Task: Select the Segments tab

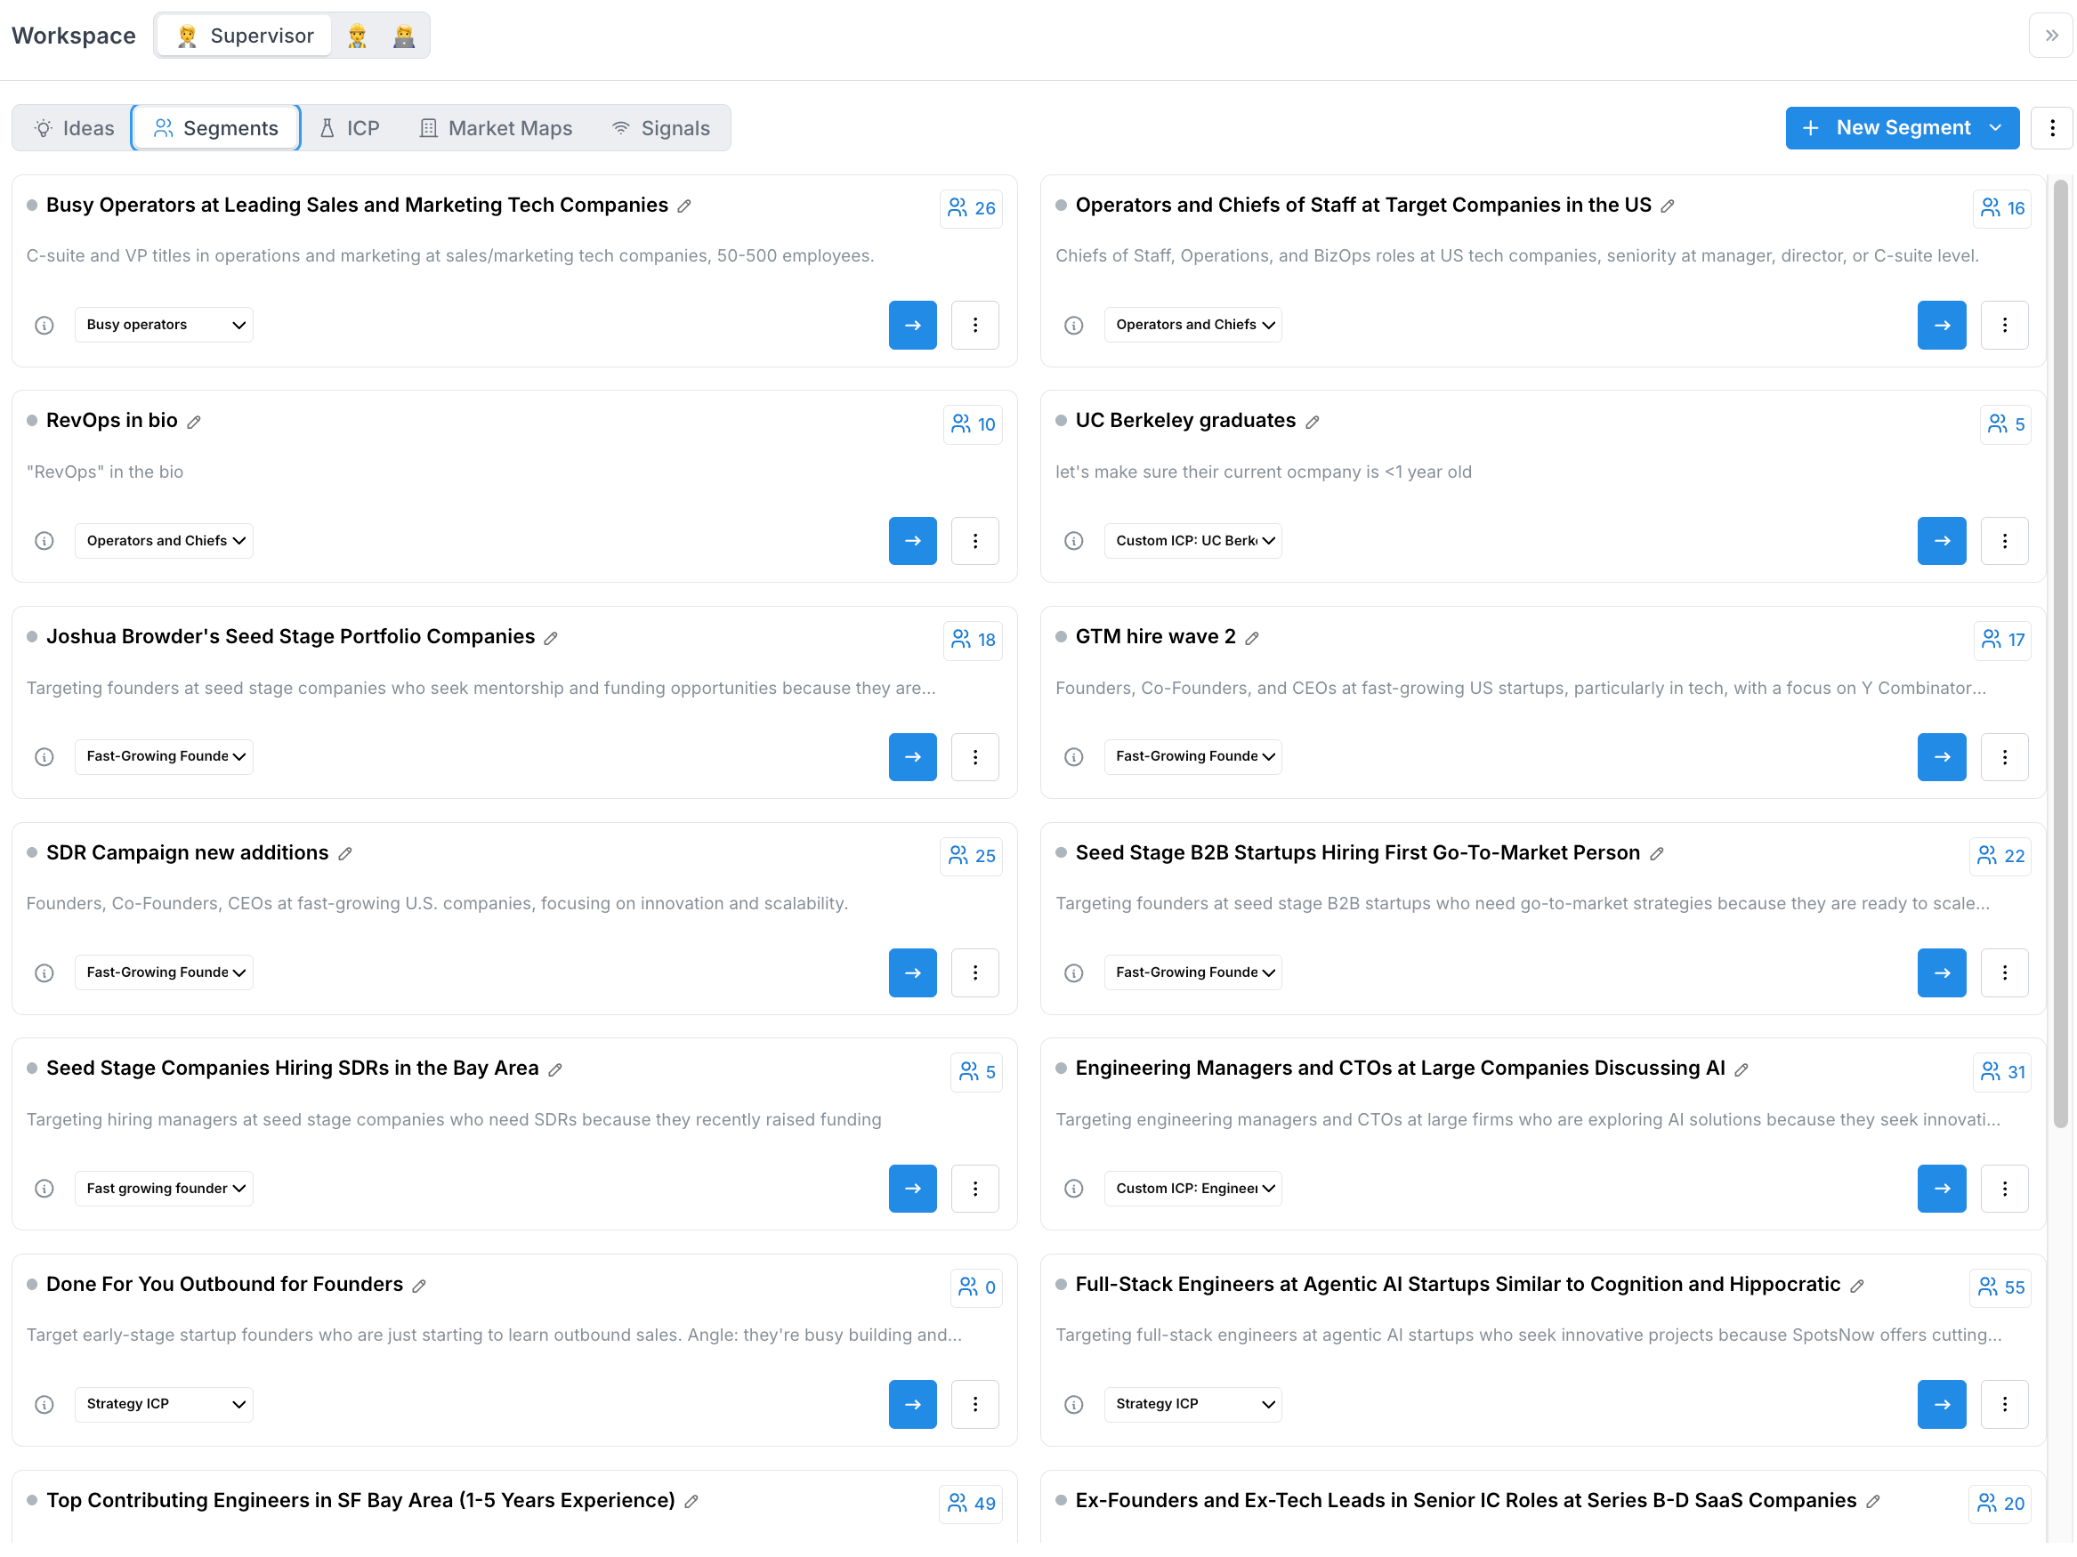Action: click(x=216, y=129)
